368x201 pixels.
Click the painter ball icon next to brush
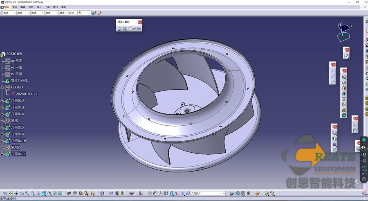[x=99, y=13]
